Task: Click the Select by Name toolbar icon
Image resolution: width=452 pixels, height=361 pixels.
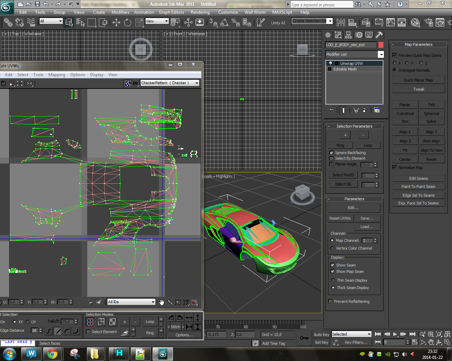Action: pos(81,23)
